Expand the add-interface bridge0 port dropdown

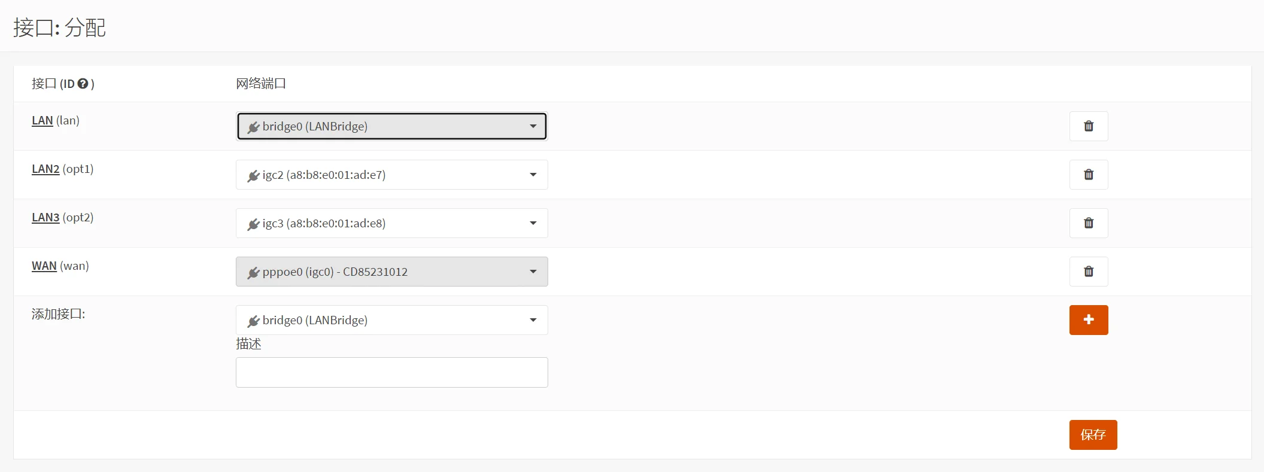pyautogui.click(x=392, y=320)
